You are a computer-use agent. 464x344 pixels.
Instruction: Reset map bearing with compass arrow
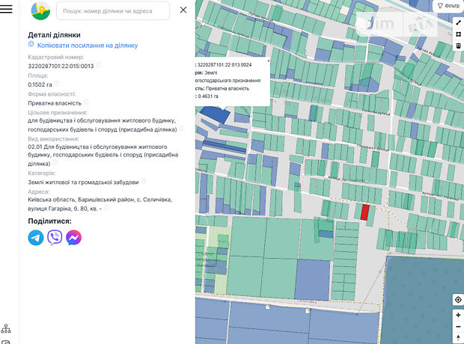458,338
